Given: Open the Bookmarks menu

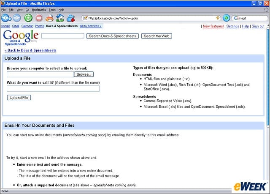Looking at the screenshot, I should point(39,10).
